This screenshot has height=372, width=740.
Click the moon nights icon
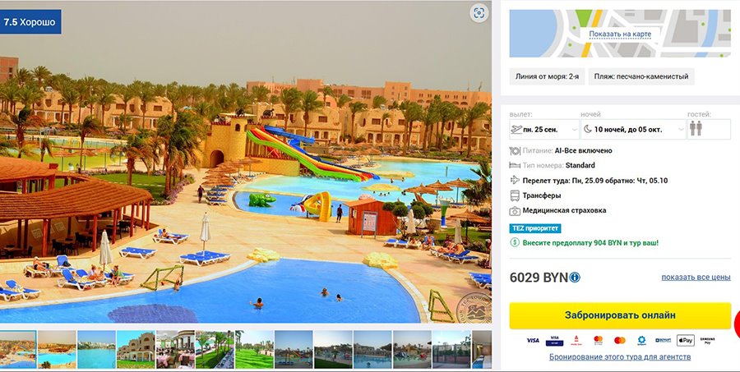pos(588,129)
